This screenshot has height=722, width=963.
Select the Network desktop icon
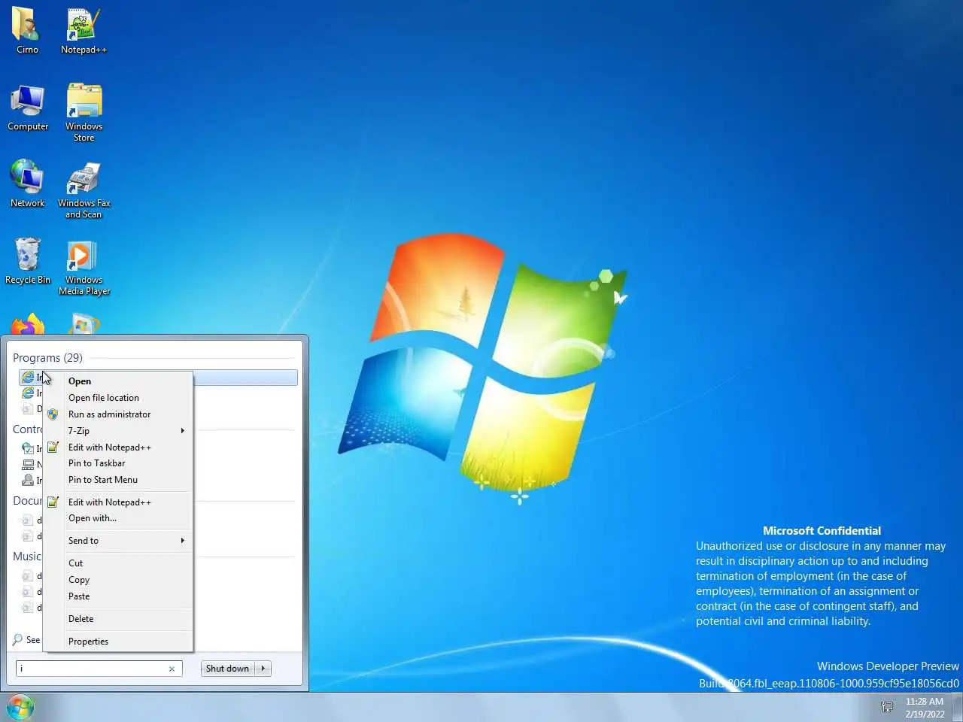click(x=28, y=184)
